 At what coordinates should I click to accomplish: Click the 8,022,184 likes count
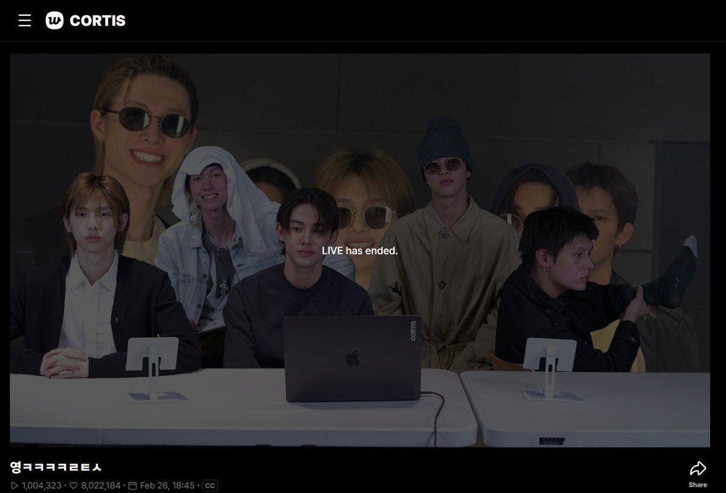pyautogui.click(x=100, y=485)
